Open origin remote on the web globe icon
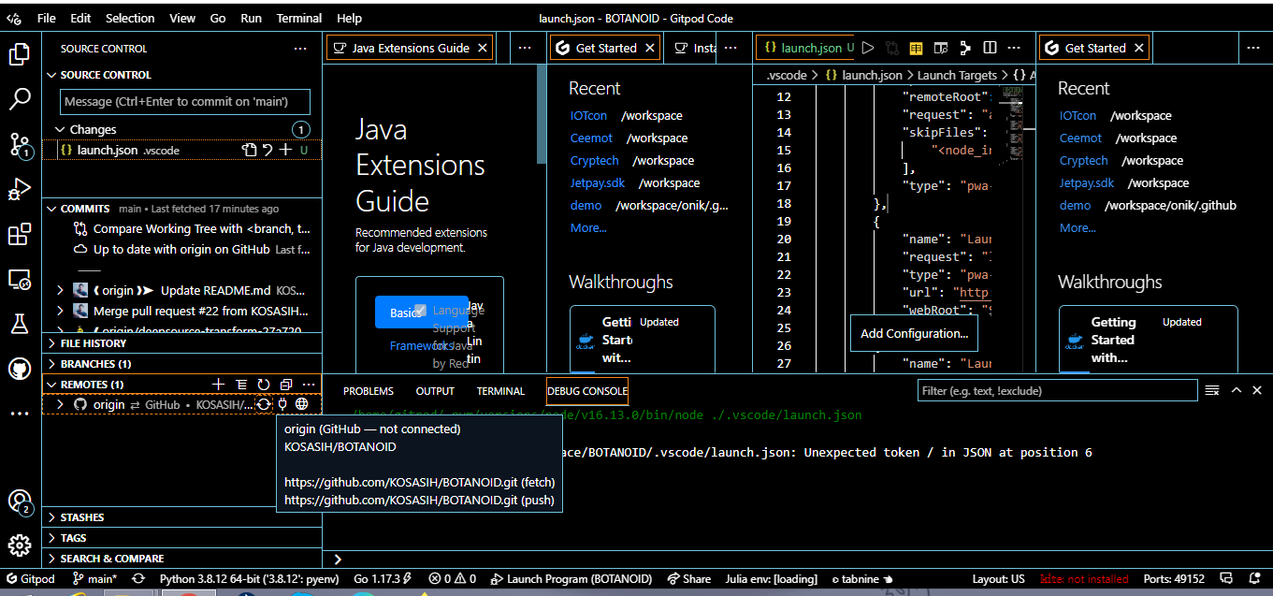This screenshot has height=596, width=1273. point(301,404)
